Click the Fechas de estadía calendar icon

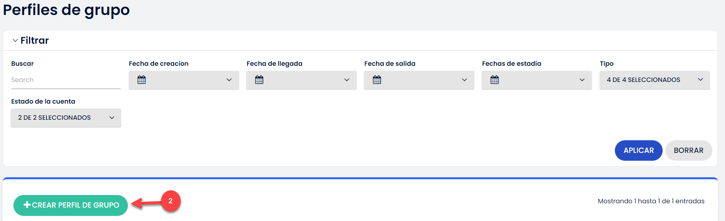click(x=495, y=80)
